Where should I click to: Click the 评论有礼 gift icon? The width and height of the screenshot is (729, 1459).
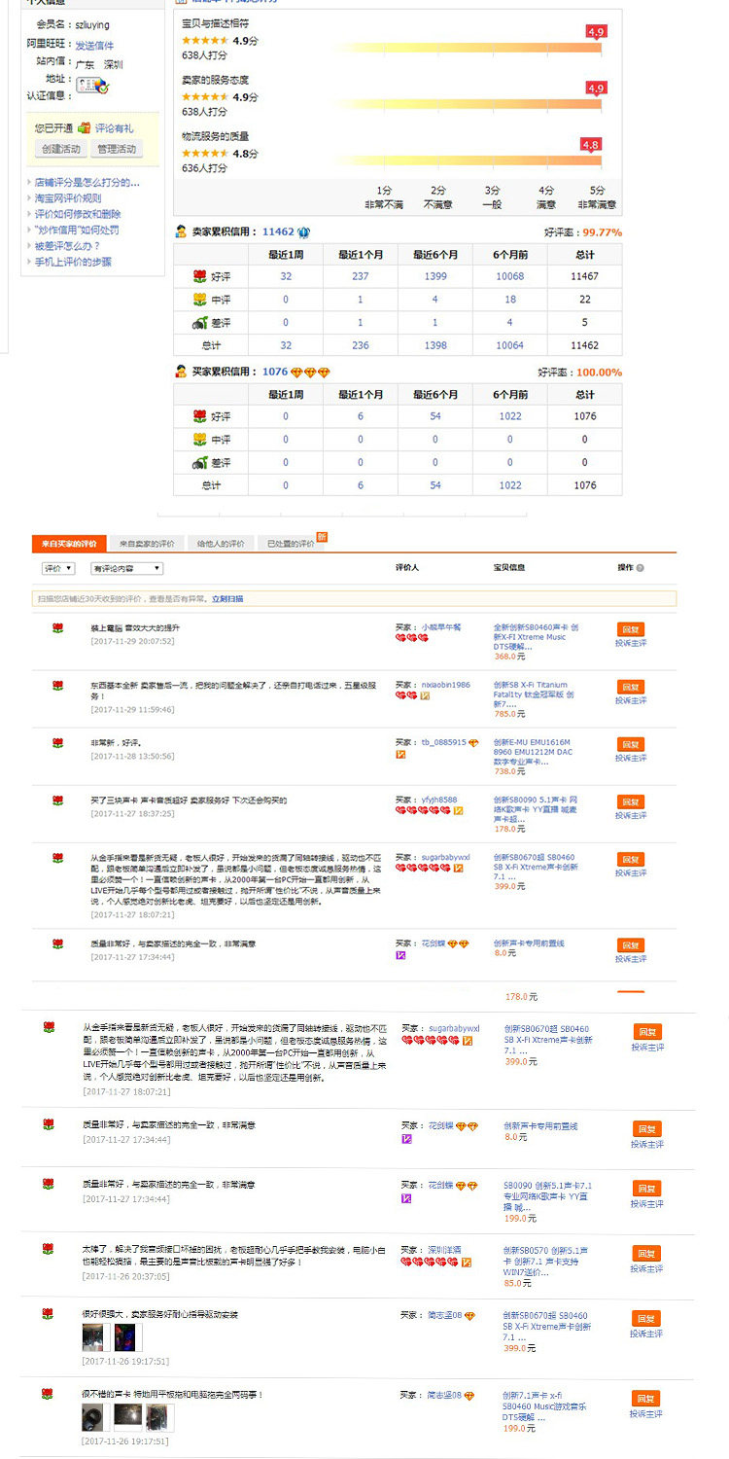(x=85, y=127)
